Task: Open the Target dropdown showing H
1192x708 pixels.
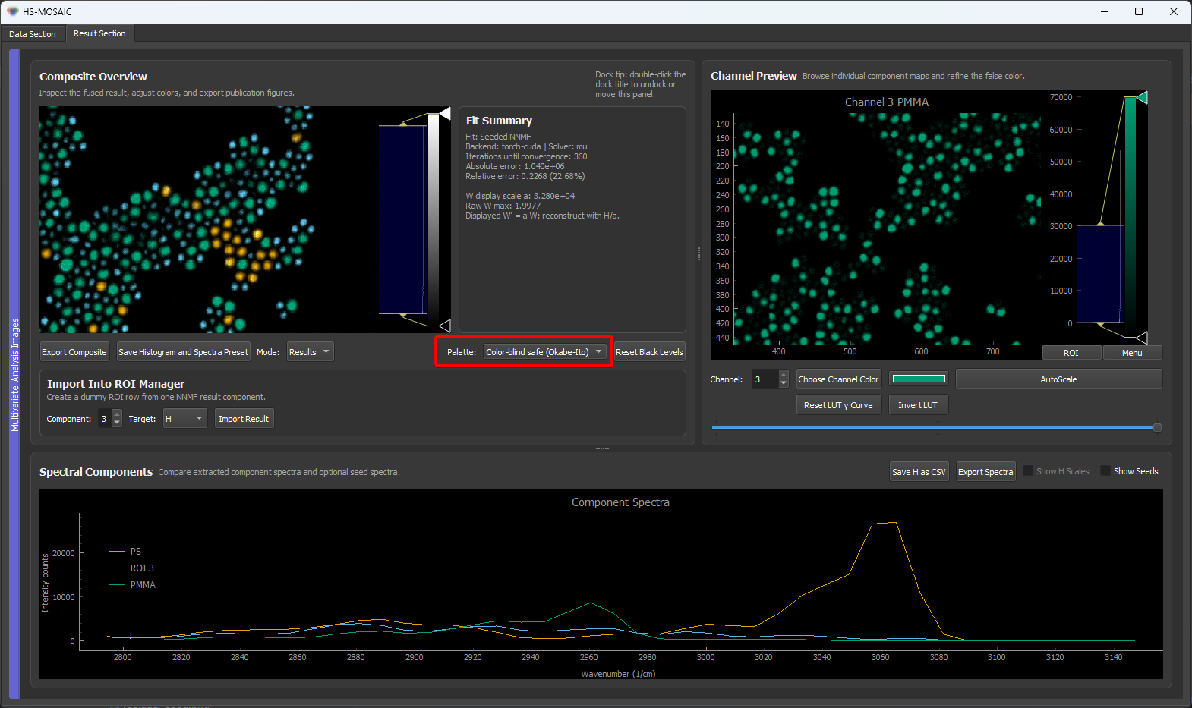Action: click(184, 419)
